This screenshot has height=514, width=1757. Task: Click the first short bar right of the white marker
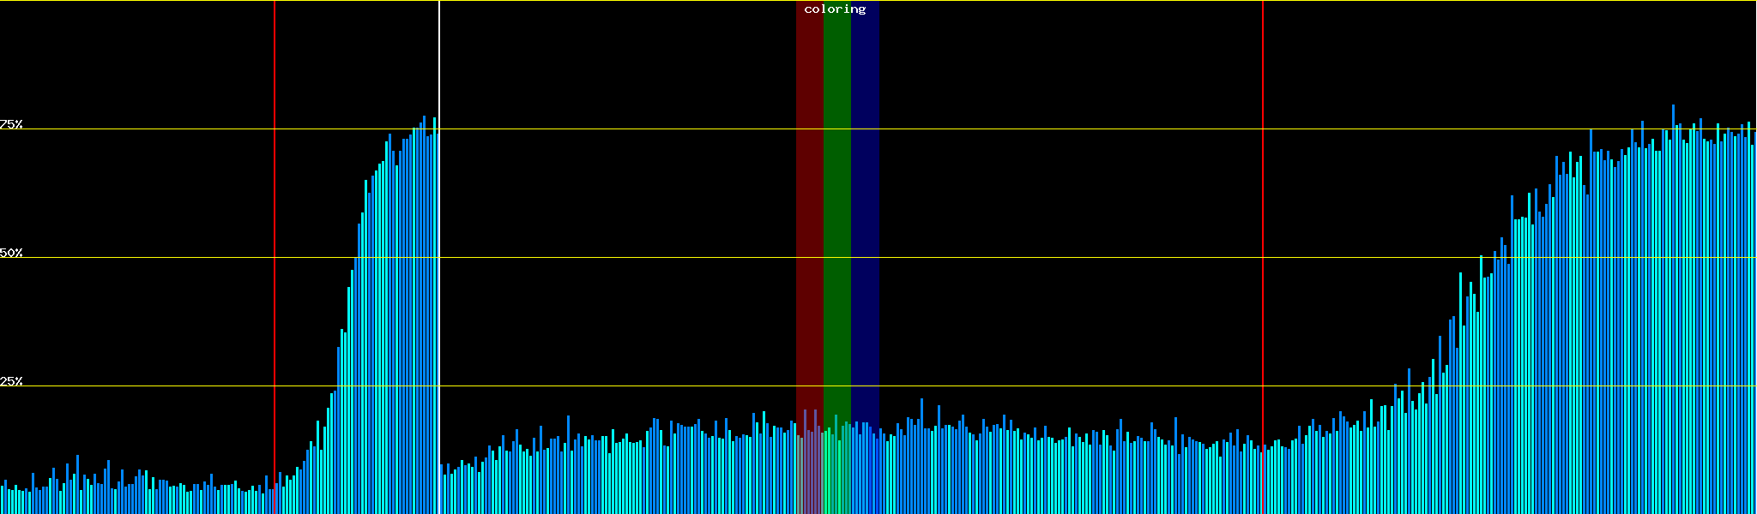click(441, 490)
